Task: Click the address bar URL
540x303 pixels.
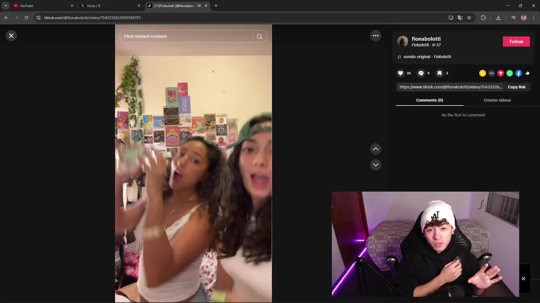Action: 92,18
